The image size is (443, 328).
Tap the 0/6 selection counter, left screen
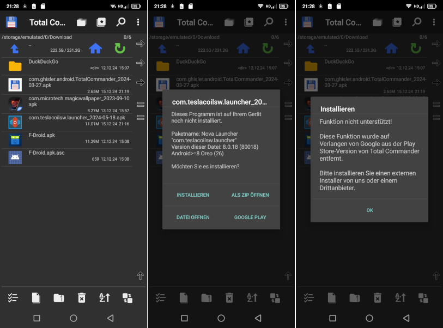tap(128, 37)
